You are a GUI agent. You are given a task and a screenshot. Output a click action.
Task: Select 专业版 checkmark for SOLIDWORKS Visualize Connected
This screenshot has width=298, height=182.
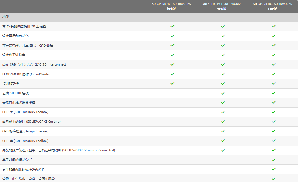[x=223, y=150]
